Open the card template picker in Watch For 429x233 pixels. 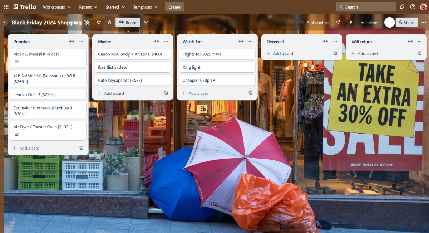pyautogui.click(x=250, y=93)
